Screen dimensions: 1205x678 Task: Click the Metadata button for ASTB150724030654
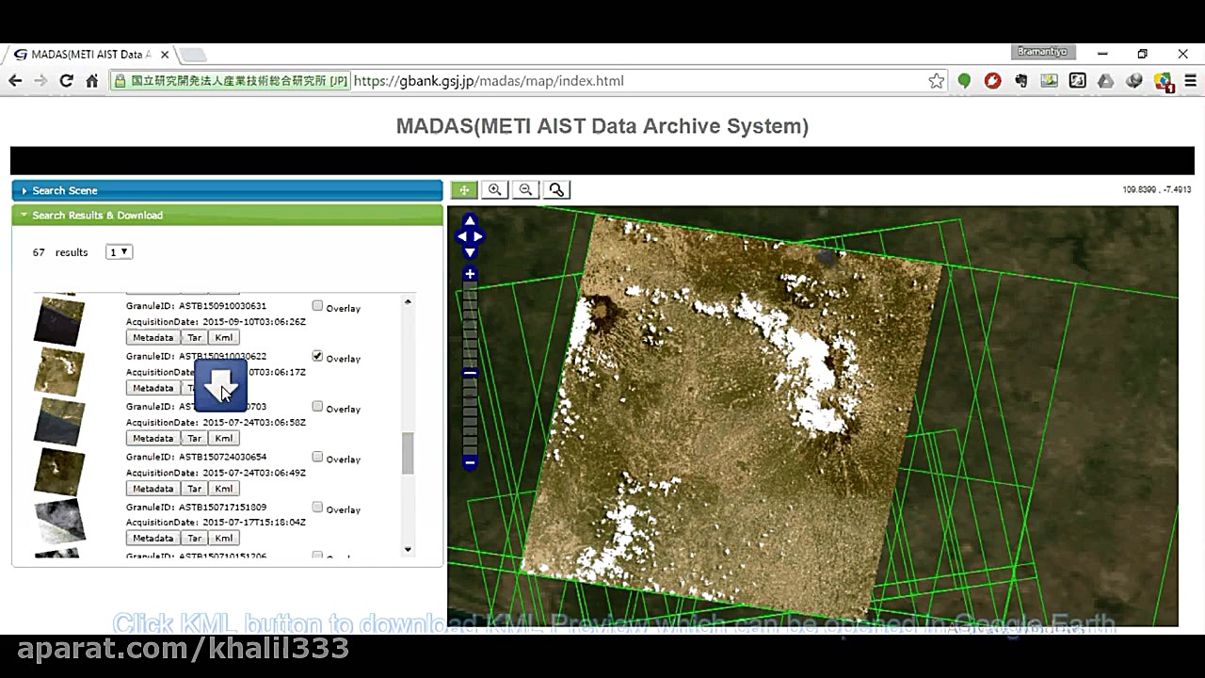pos(153,488)
